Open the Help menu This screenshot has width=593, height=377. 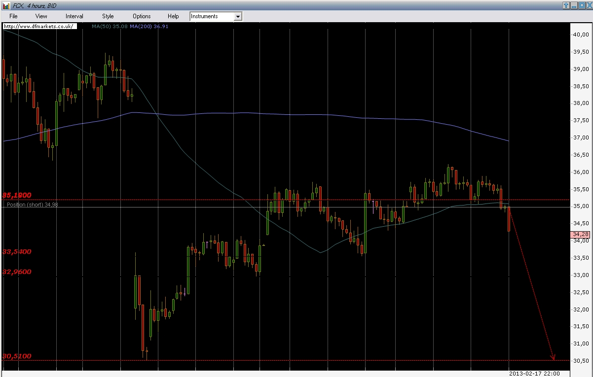click(173, 16)
